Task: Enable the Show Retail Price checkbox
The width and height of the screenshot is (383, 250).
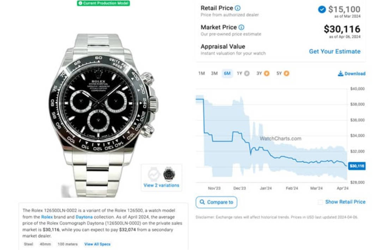Action: pyautogui.click(x=320, y=202)
